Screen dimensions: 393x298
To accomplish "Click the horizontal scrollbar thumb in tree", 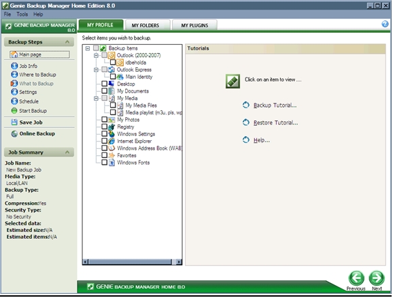I will click(130, 262).
